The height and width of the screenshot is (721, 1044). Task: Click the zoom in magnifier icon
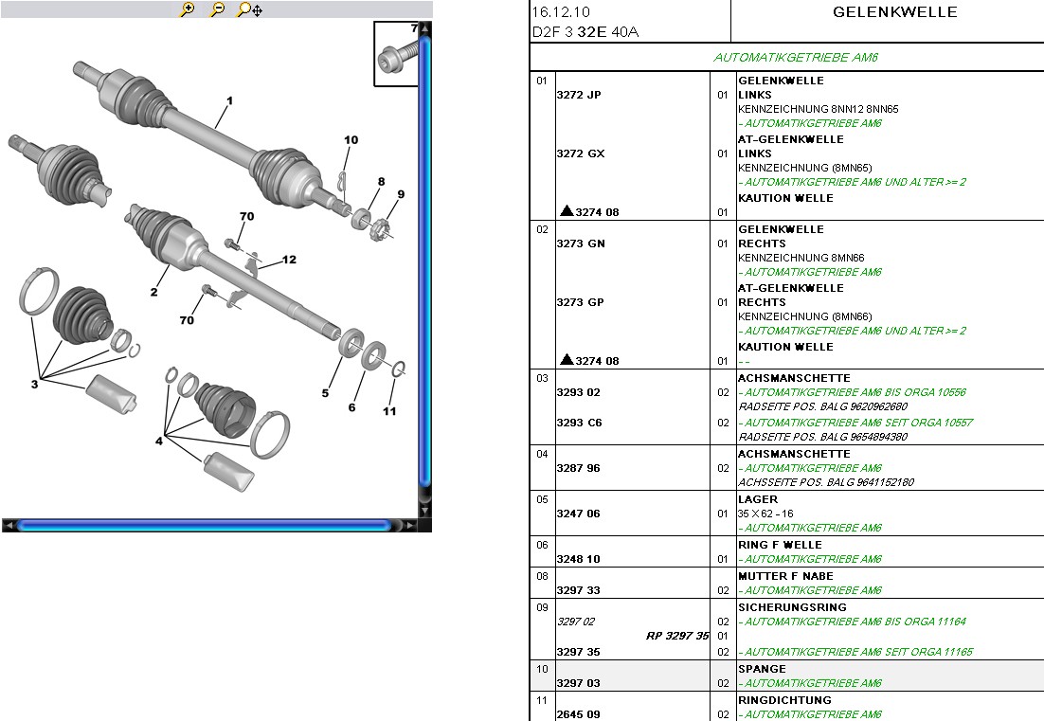(188, 9)
